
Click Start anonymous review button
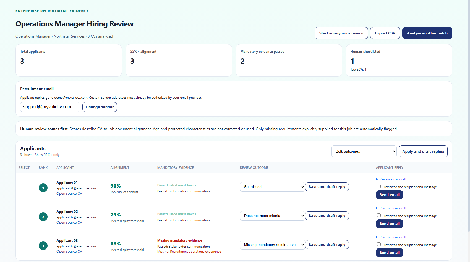[x=341, y=33]
